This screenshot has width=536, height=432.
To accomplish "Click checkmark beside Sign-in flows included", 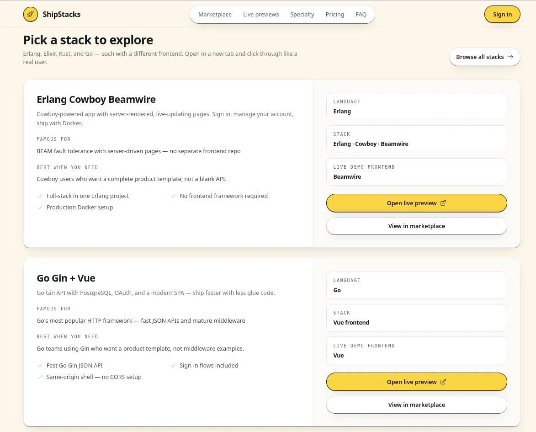I will pos(173,366).
